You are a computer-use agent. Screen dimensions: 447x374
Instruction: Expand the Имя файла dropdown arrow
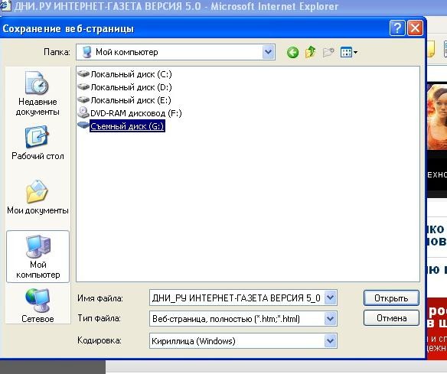(331, 298)
